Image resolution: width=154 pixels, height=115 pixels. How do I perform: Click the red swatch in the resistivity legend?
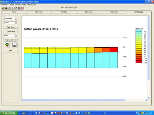coord(138,62)
